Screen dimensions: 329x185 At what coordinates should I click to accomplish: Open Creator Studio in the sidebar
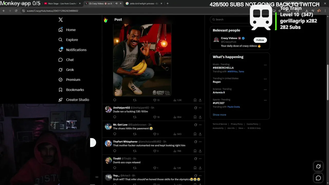tap(74, 100)
